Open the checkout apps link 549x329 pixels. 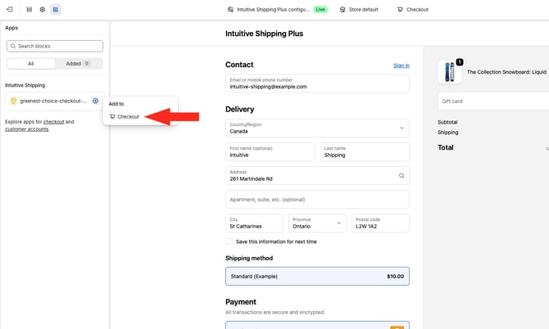pyautogui.click(x=53, y=122)
